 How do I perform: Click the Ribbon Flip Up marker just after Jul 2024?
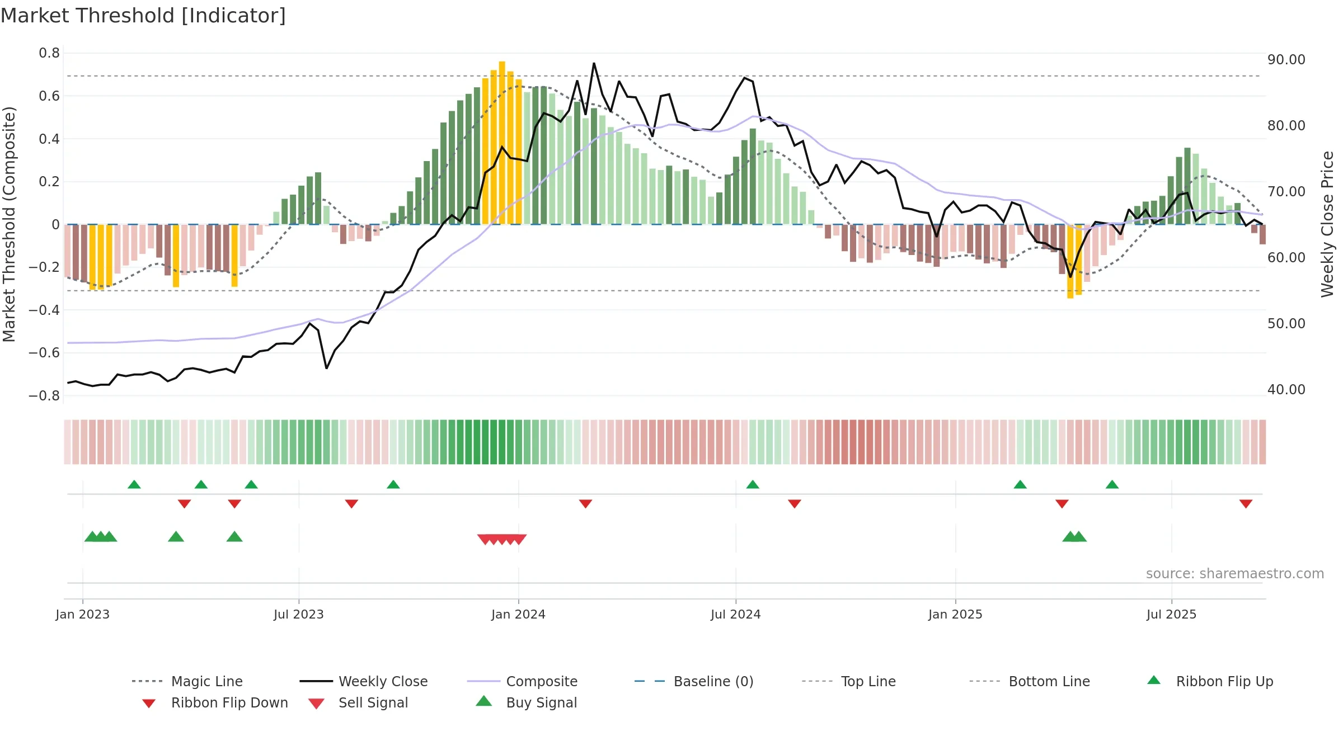coord(753,484)
